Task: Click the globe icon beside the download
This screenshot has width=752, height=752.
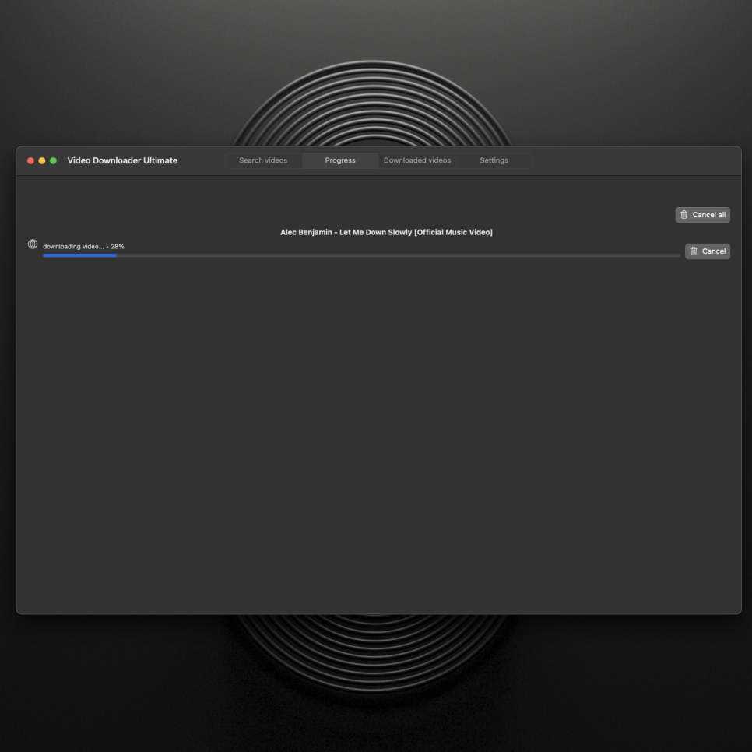Action: coord(33,244)
